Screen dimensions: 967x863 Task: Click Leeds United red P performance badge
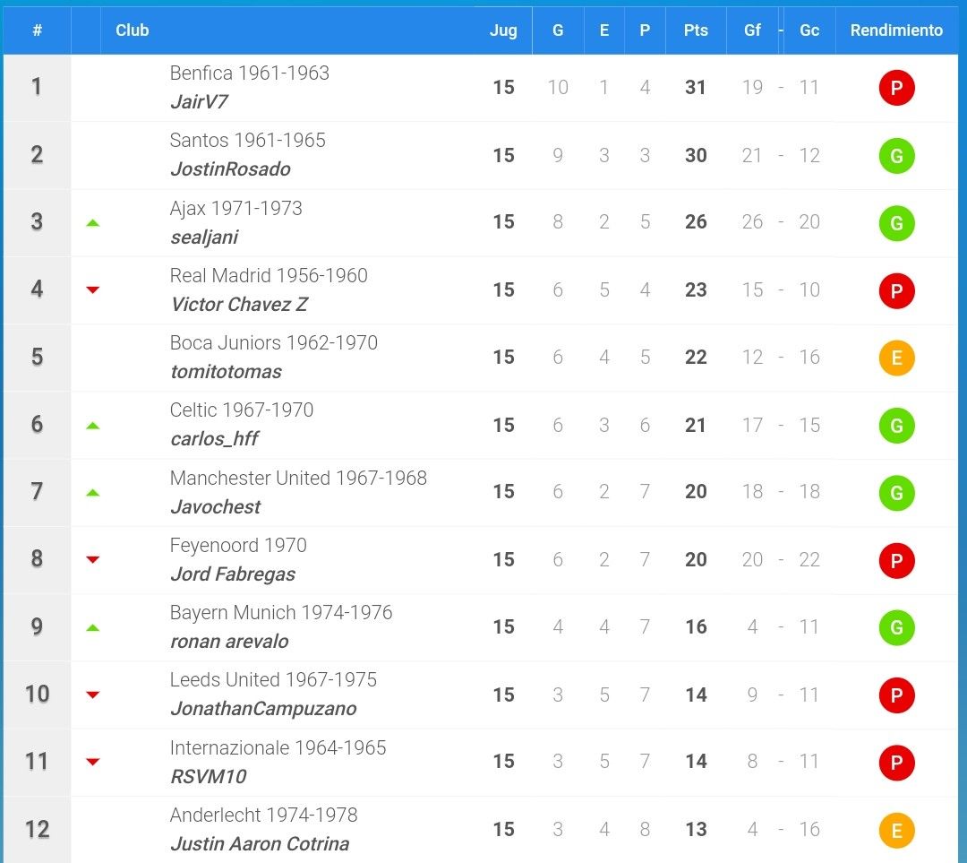pos(896,695)
